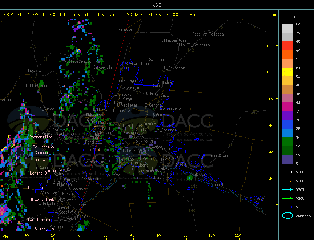This screenshot has width=314, height=240.
Task: Click the 'Reserva_Telteca' map label
Action: tap(208, 34)
